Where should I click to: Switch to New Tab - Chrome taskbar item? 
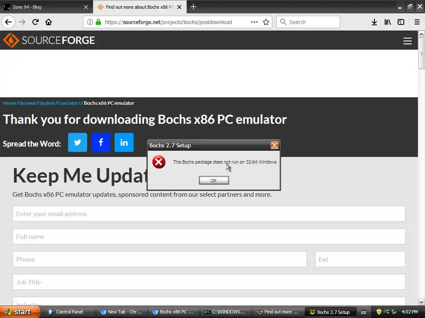coord(121,312)
